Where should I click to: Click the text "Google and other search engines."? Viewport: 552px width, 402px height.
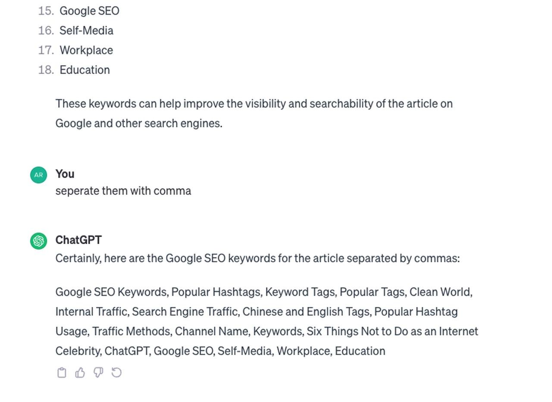click(x=139, y=123)
